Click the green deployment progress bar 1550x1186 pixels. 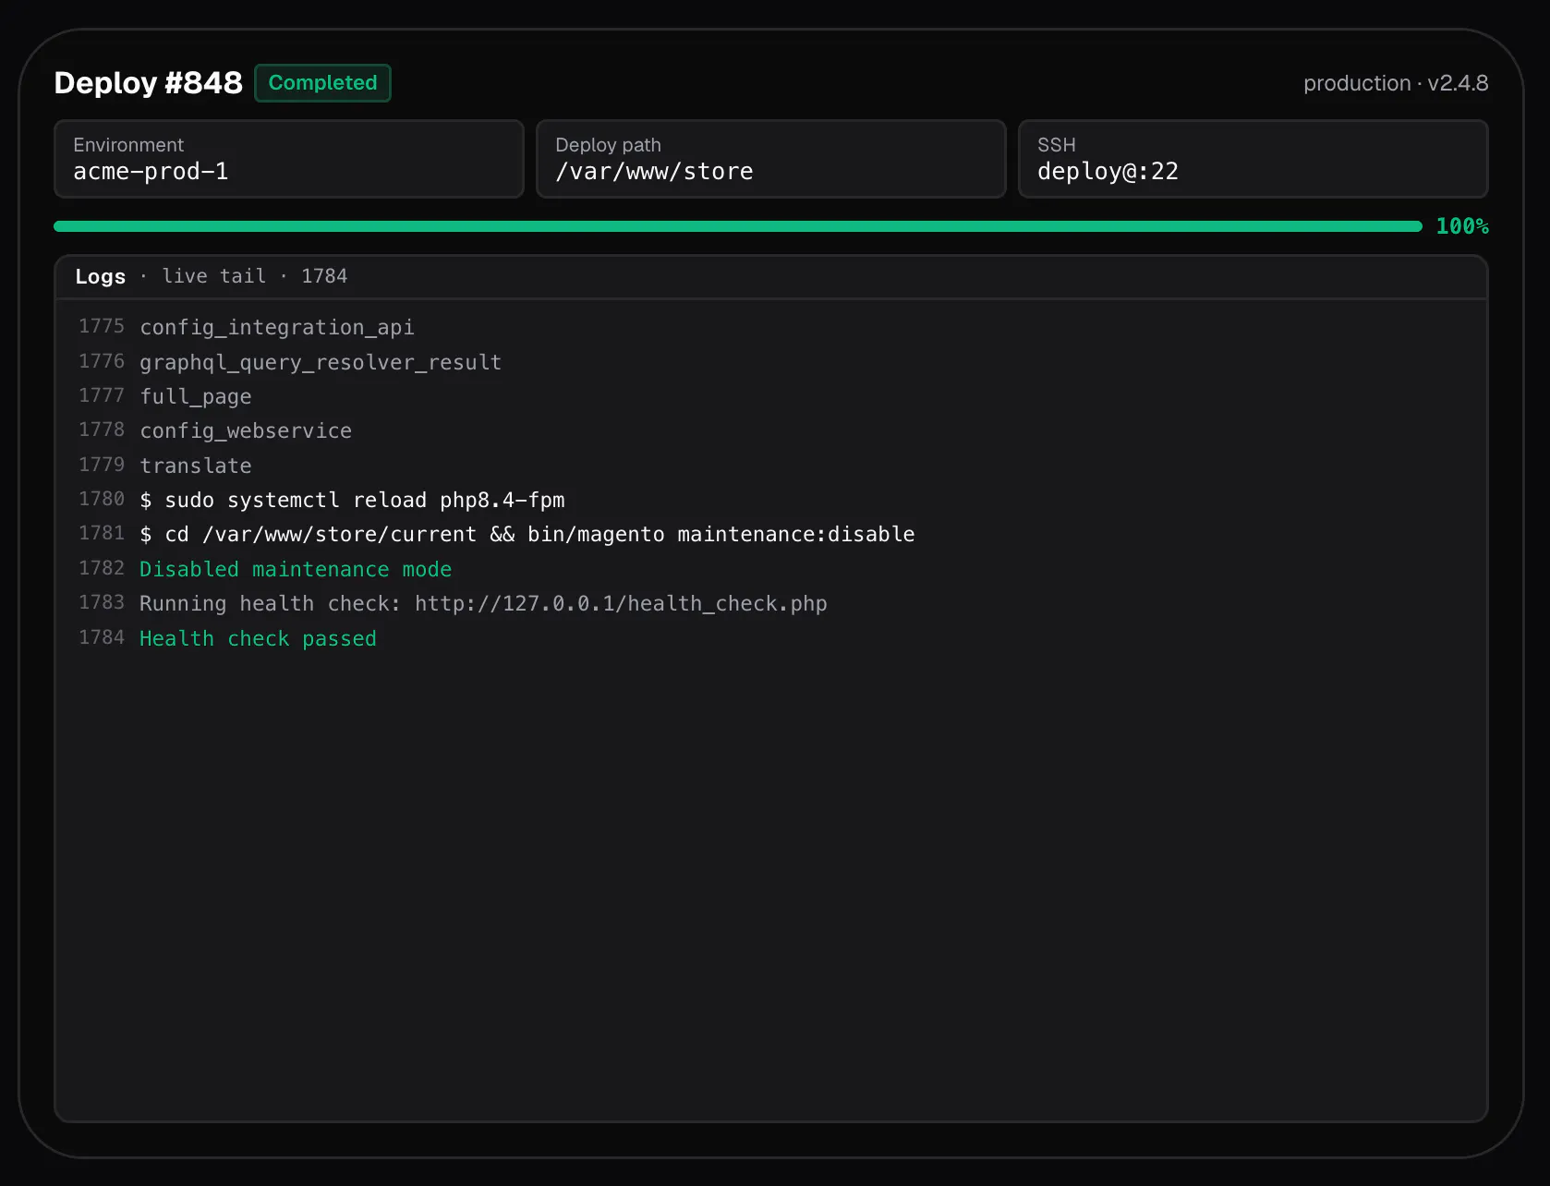click(x=738, y=226)
